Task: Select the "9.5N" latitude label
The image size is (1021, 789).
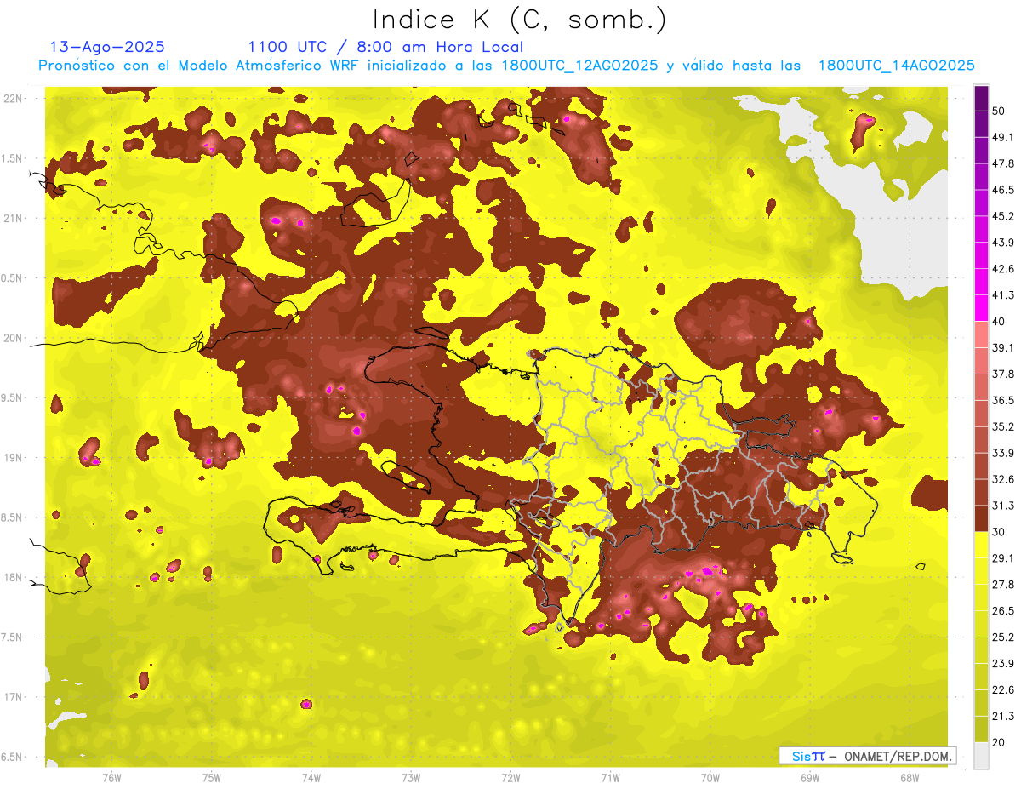Action: click(12, 397)
